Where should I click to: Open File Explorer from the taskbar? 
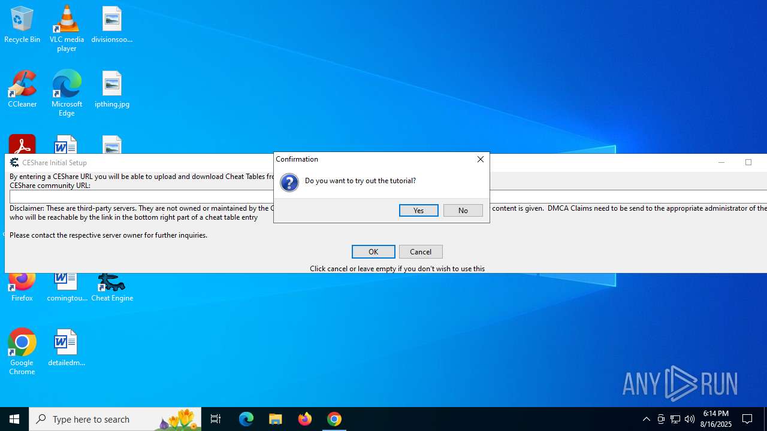tap(276, 419)
